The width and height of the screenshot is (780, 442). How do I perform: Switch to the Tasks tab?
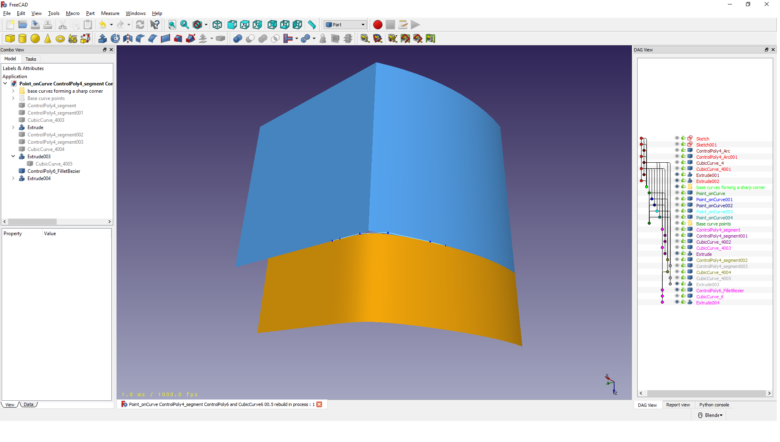pyautogui.click(x=31, y=59)
